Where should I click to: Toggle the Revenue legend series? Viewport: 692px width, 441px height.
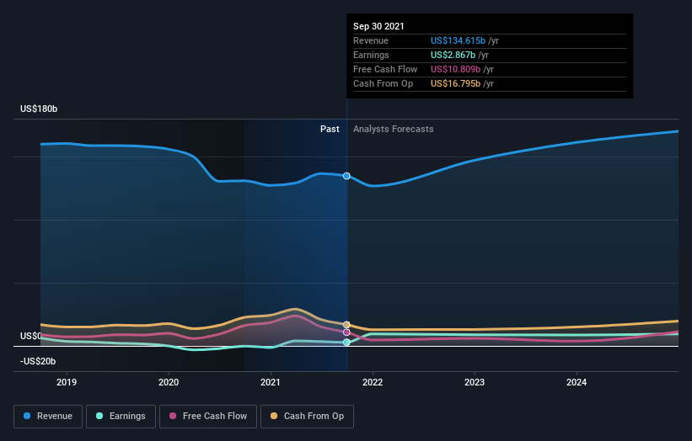[48, 417]
